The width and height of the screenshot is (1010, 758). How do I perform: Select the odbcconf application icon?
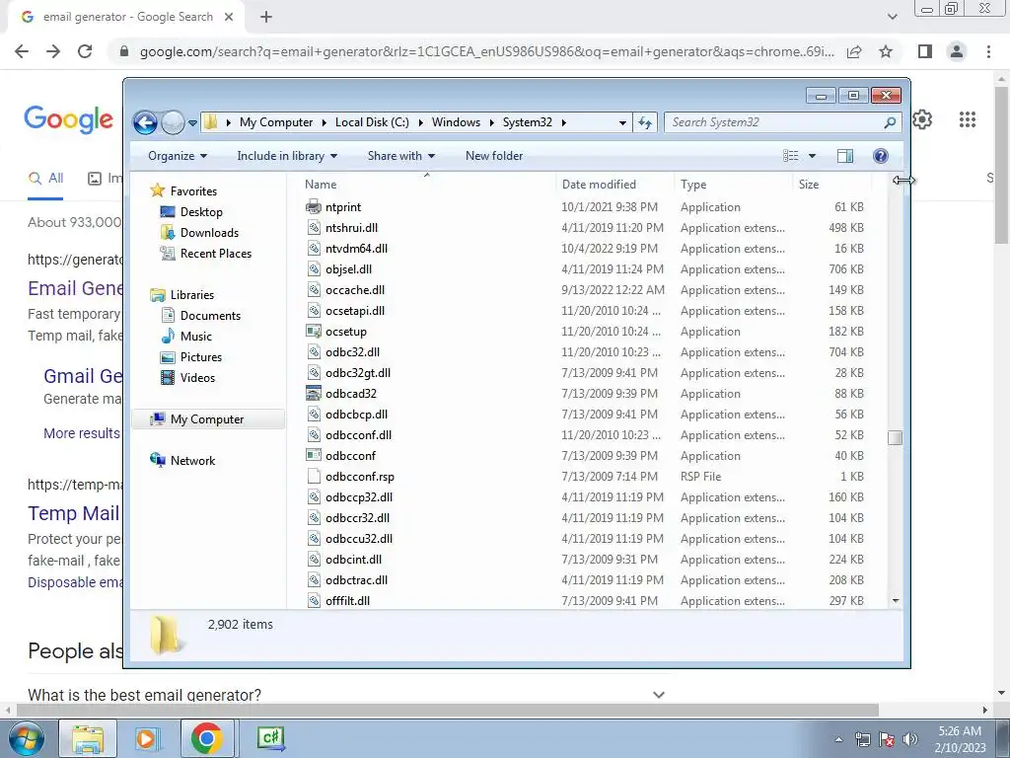[x=314, y=456]
